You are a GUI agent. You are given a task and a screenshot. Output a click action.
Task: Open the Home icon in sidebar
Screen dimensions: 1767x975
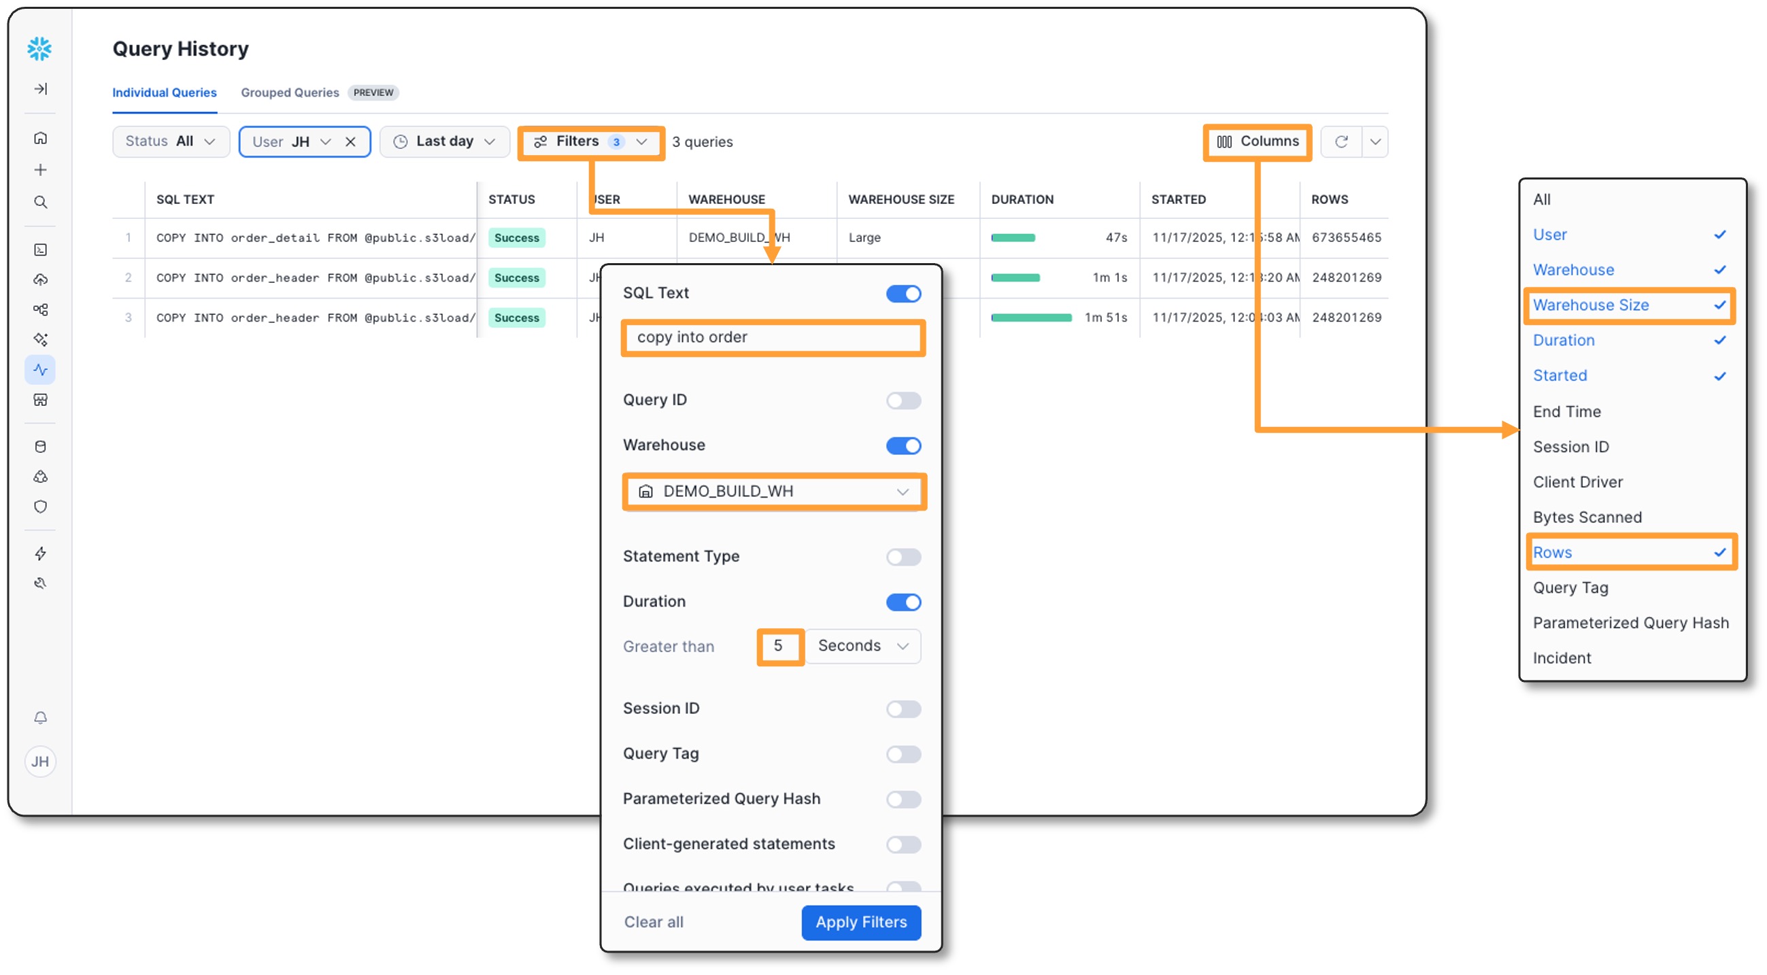(x=41, y=139)
